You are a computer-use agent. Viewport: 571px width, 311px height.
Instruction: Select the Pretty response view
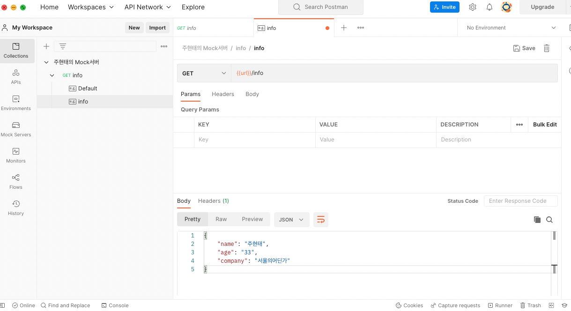(193, 219)
